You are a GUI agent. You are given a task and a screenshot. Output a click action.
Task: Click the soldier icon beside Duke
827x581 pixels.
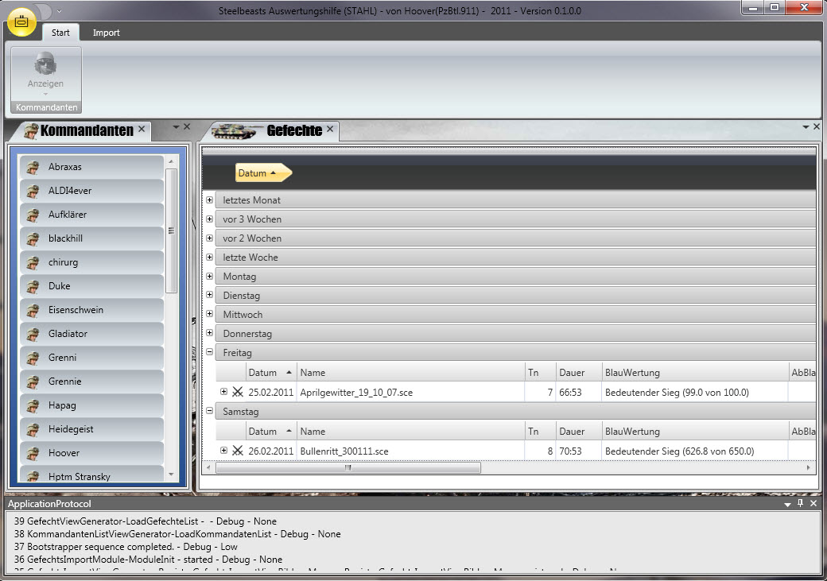[33, 286]
